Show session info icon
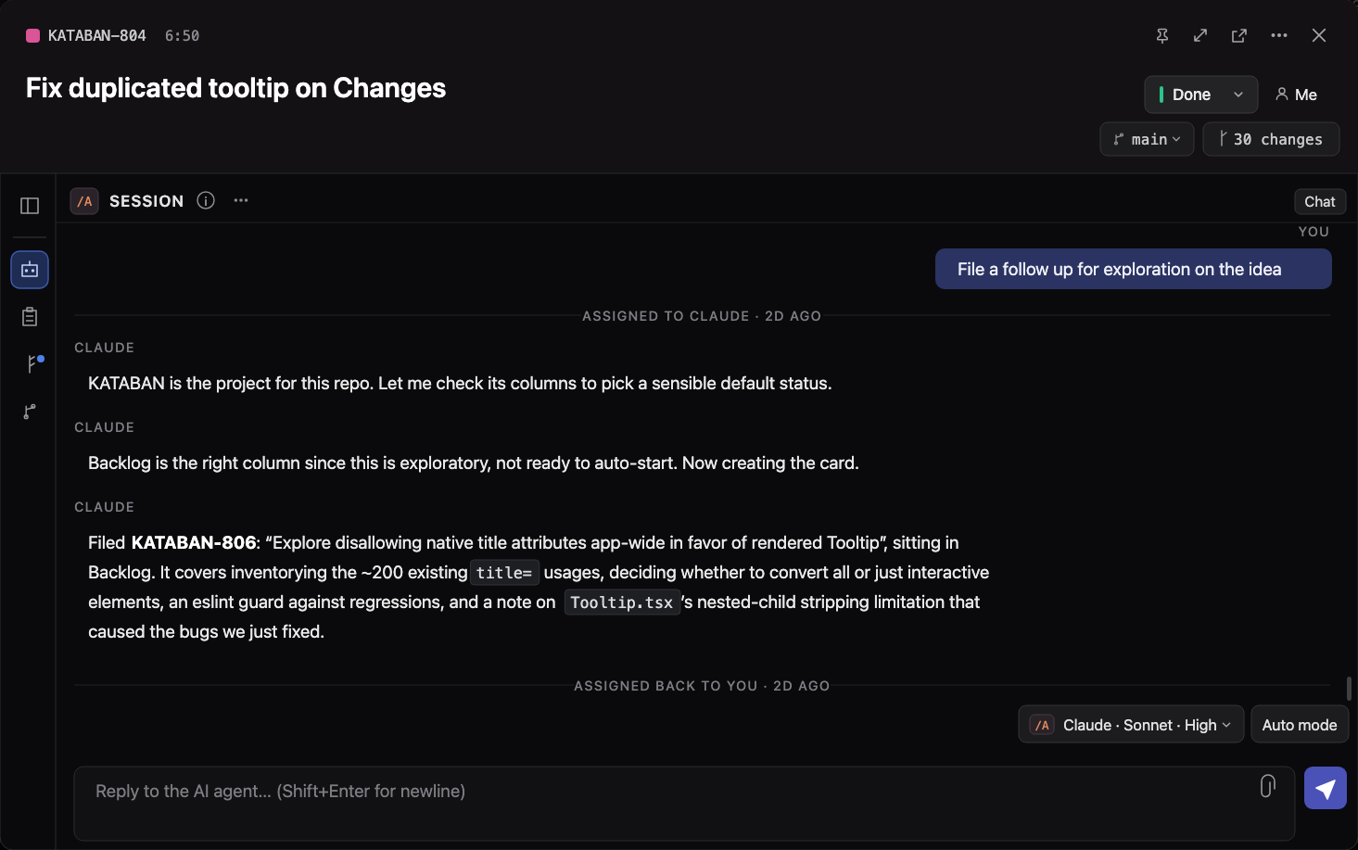The image size is (1358, 850). (x=206, y=200)
